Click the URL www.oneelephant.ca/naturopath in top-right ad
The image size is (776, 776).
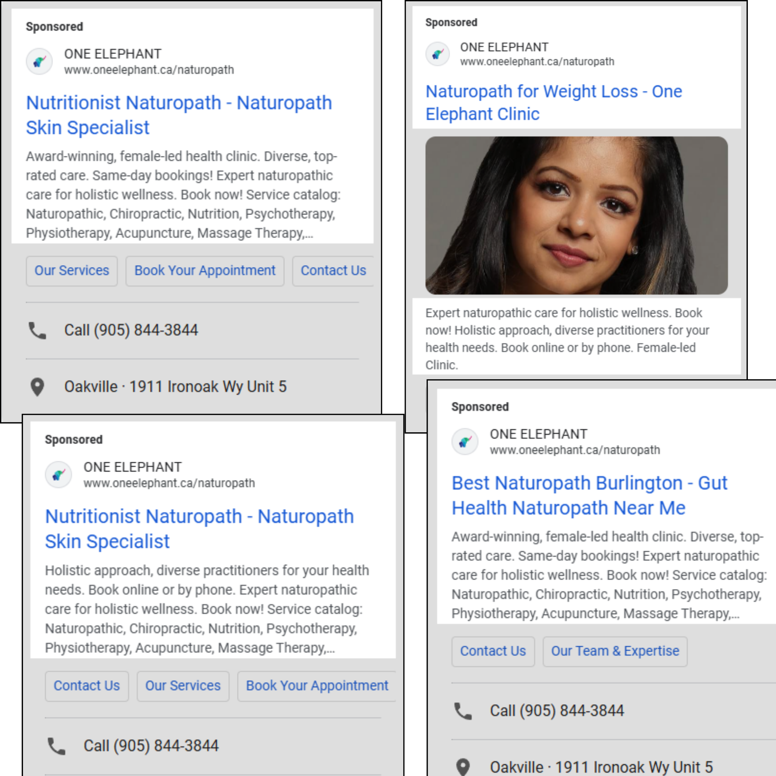(537, 61)
